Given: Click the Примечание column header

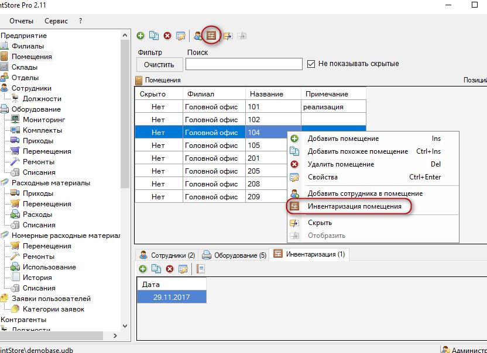Looking at the screenshot, I should pos(333,94).
